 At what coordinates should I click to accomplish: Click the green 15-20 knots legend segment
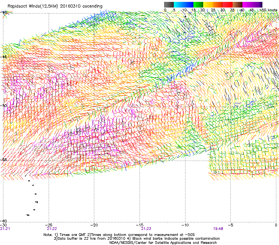pyautogui.click(x=198, y=5)
